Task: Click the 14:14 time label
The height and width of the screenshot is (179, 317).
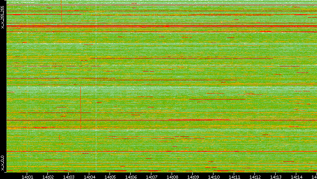Action: pyautogui.click(x=296, y=177)
